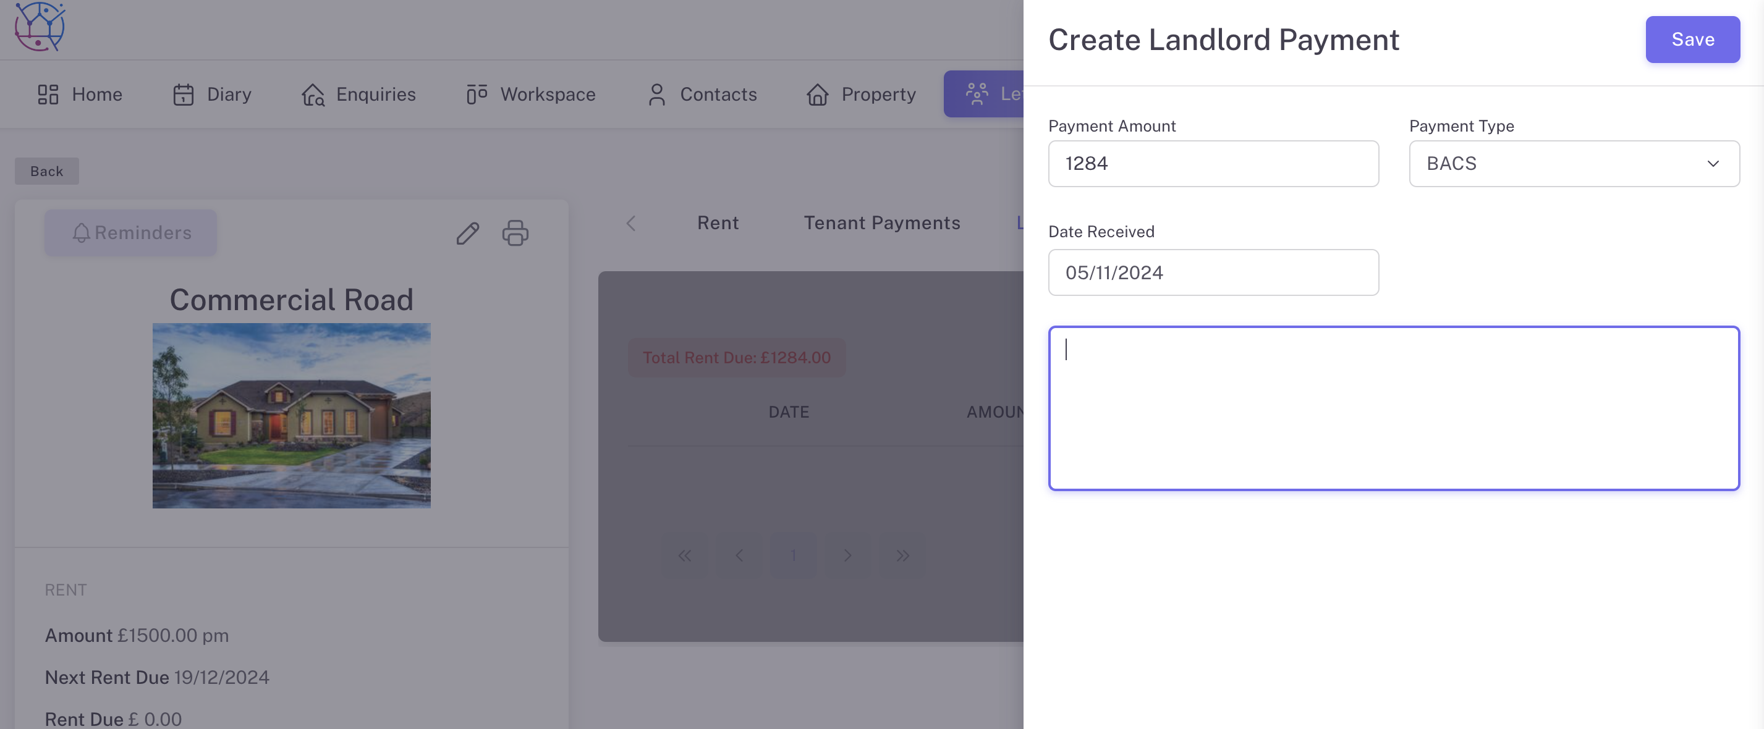Open the Workspace menu item
This screenshot has width=1764, height=729.
point(531,95)
